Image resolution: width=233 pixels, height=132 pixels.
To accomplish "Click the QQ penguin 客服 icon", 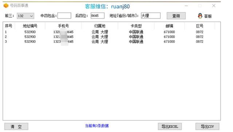I will click(x=200, y=16).
